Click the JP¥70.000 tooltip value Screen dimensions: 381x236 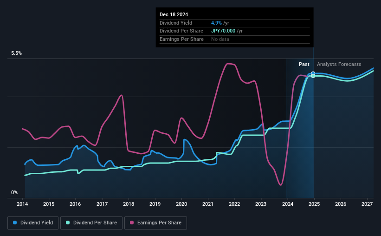click(223, 31)
